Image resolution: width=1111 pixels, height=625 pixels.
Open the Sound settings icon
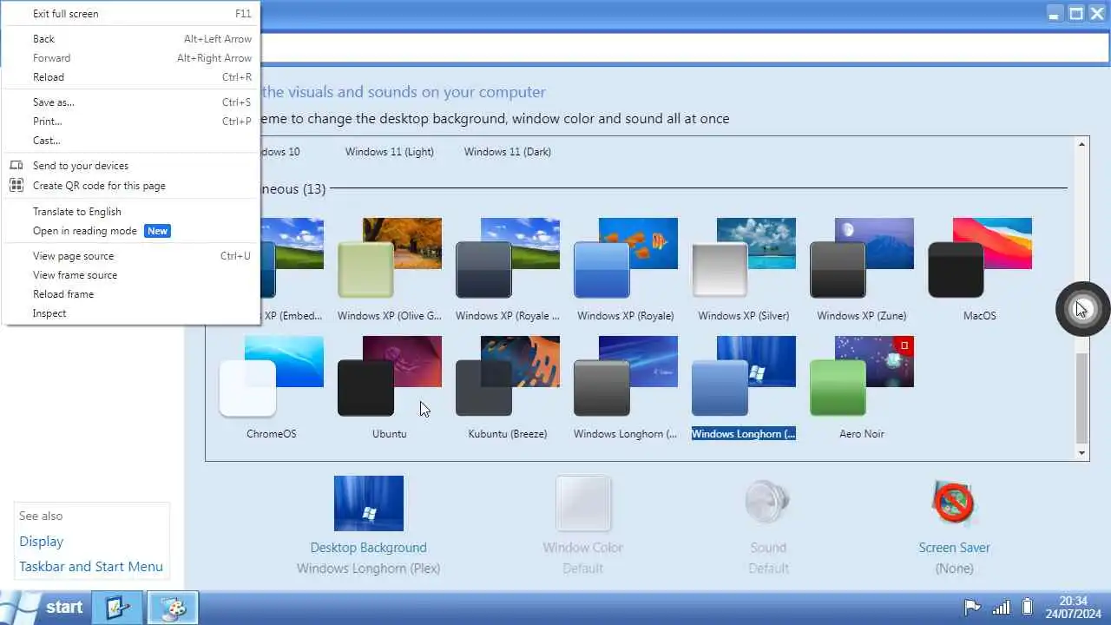click(x=768, y=503)
